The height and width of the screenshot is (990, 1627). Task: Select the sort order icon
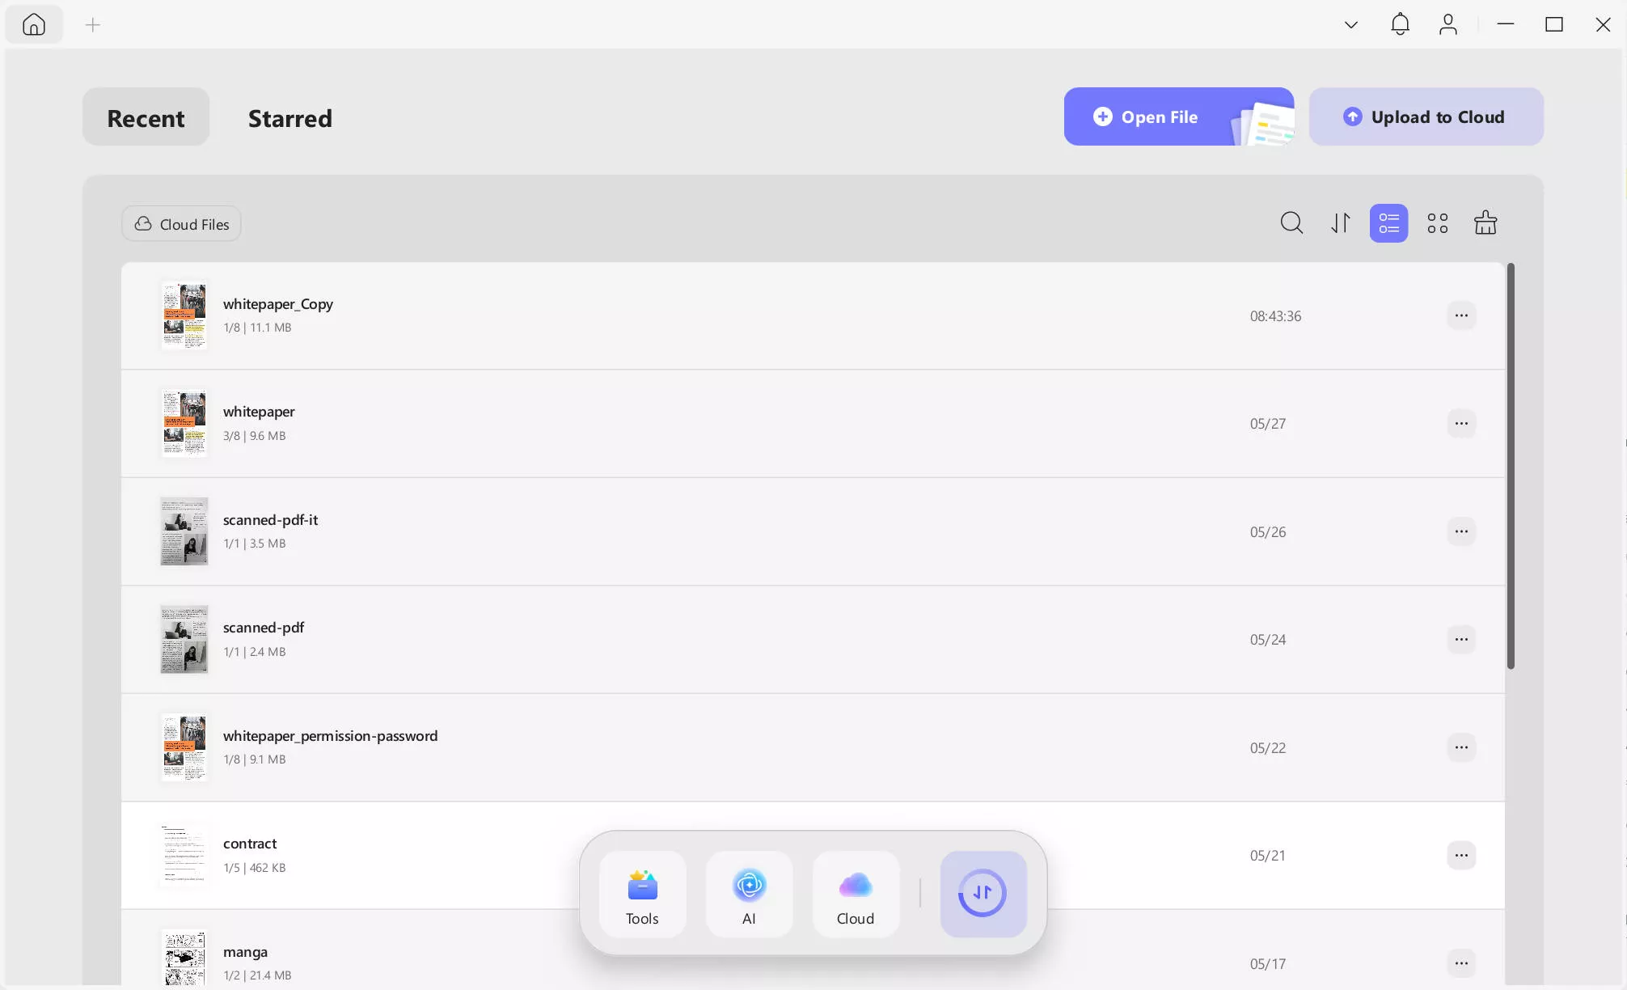pos(1340,223)
